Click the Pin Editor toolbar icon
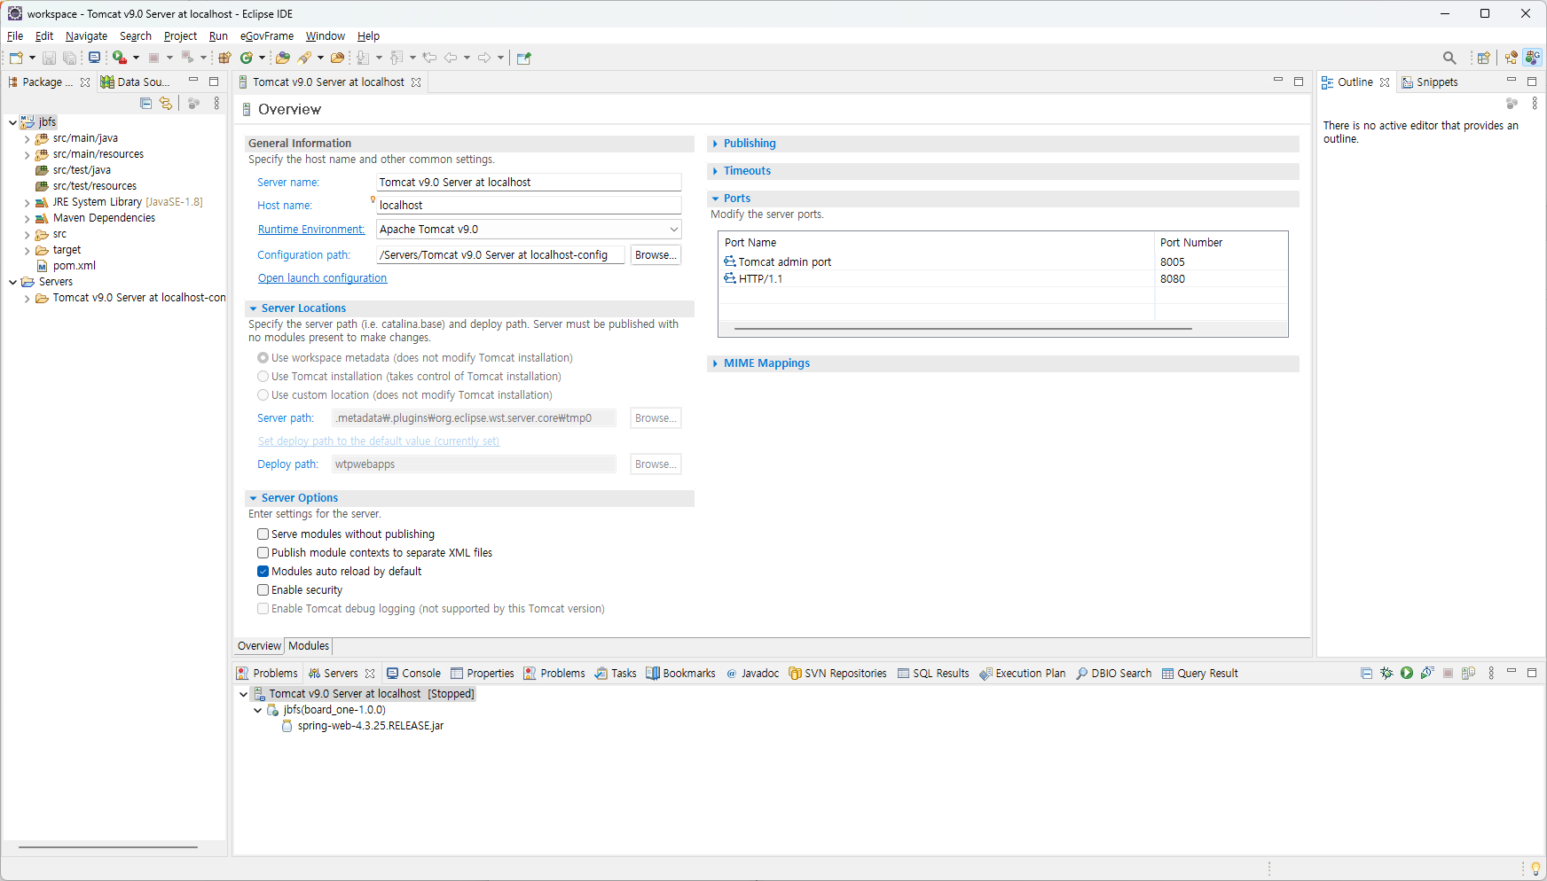This screenshot has width=1547, height=881. pos(524,58)
